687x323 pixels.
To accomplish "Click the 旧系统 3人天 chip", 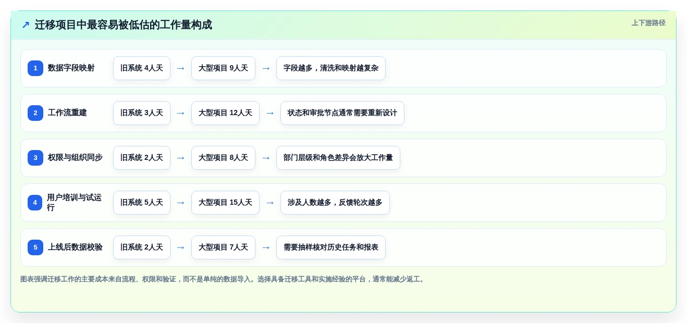I will click(x=142, y=113).
